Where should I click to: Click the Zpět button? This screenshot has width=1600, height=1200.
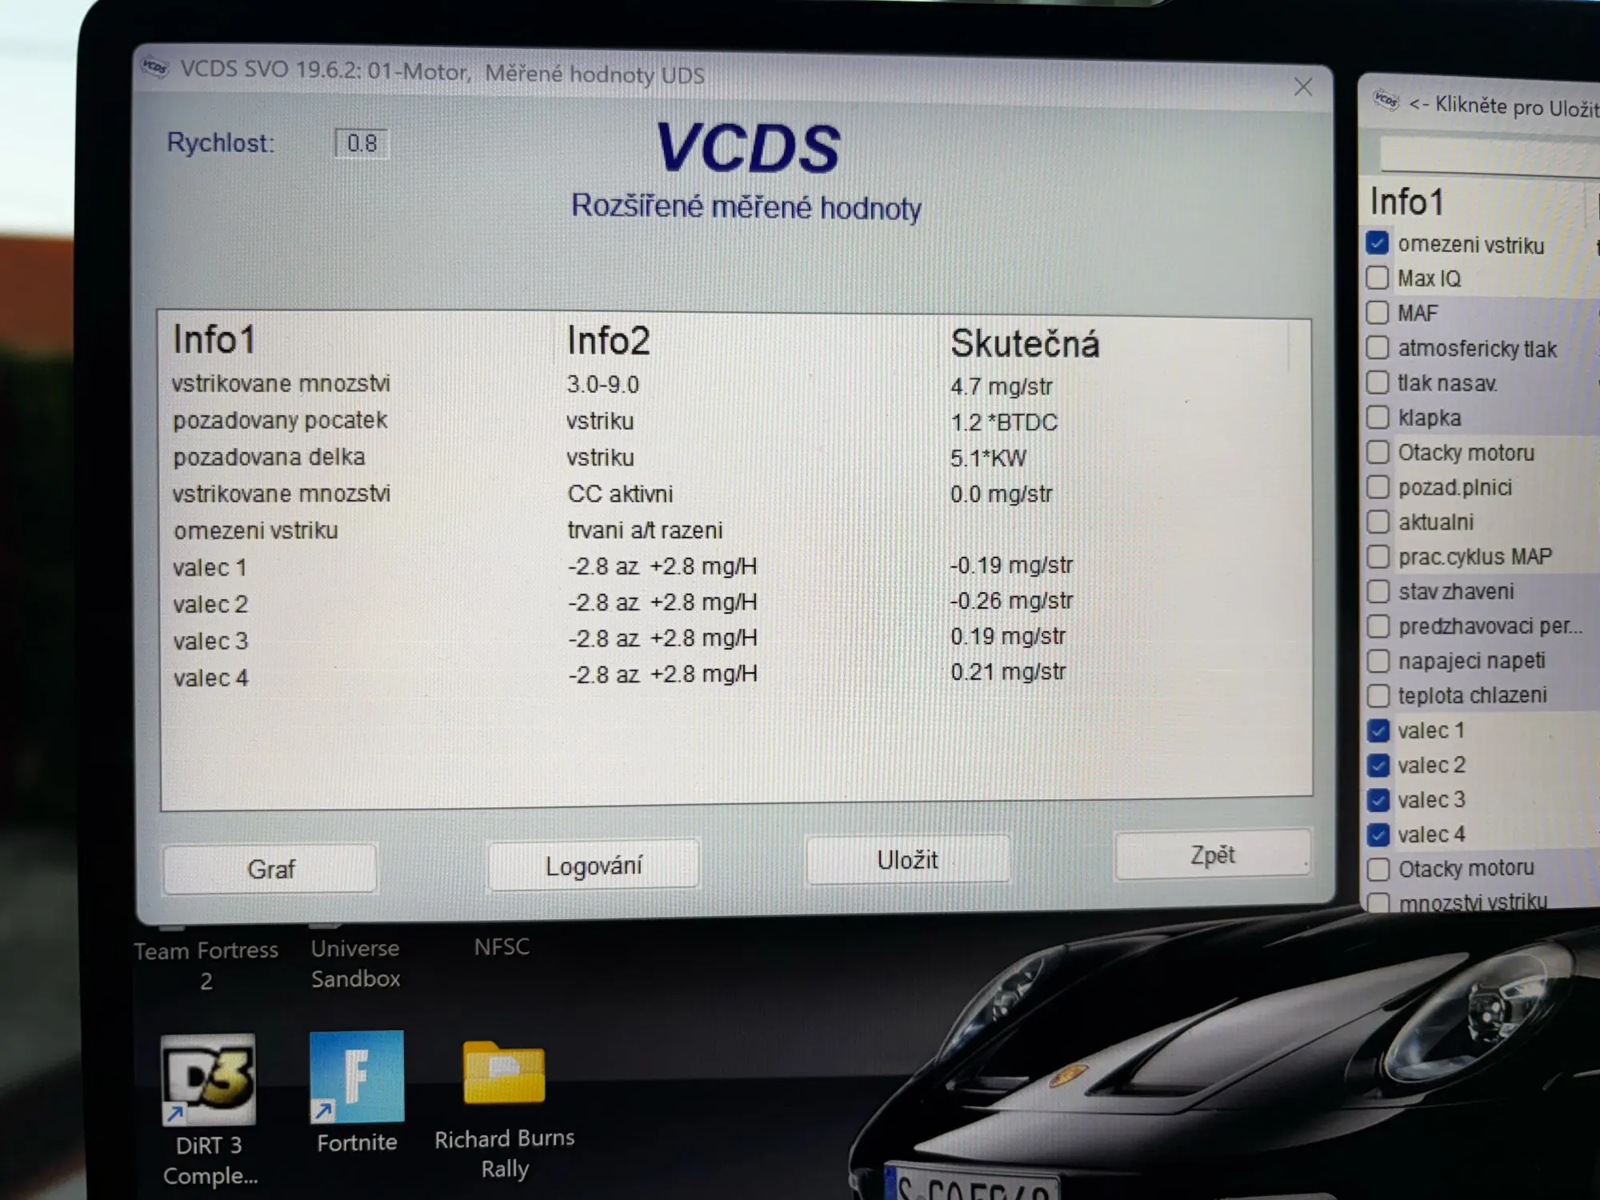[1212, 855]
